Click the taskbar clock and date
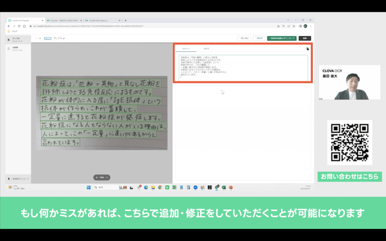 pos(305,187)
